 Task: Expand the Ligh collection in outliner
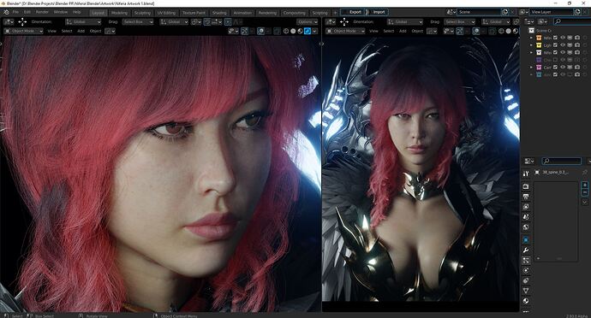click(531, 45)
